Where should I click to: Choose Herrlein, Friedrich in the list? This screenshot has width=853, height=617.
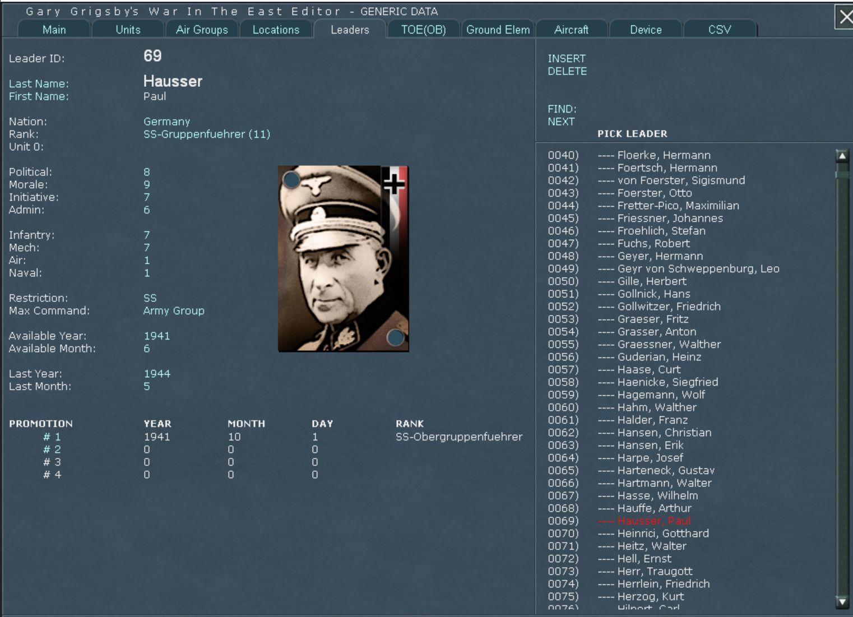(653, 584)
